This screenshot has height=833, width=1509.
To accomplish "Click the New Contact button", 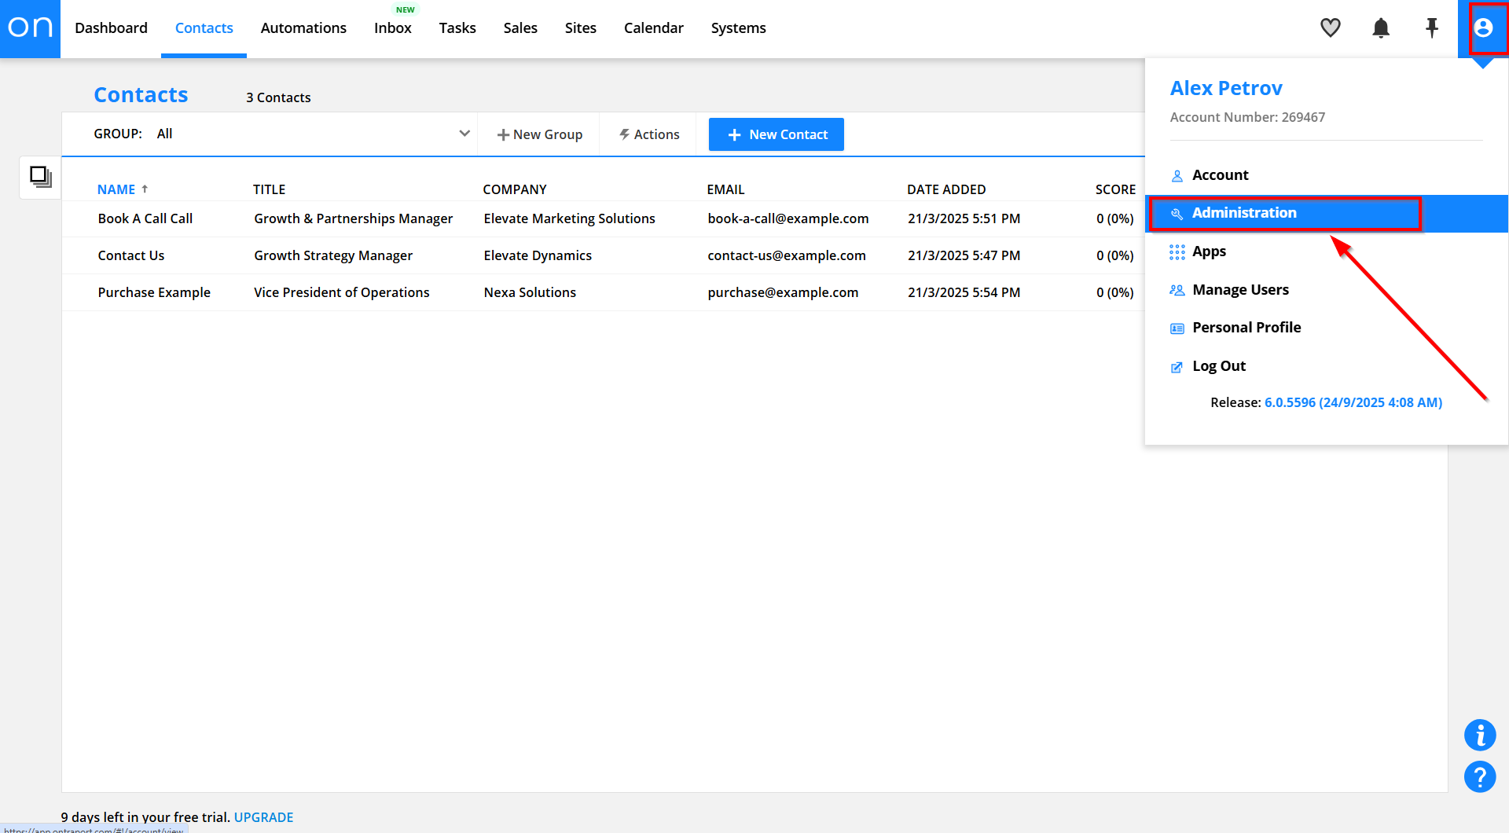I will tap(776, 134).
